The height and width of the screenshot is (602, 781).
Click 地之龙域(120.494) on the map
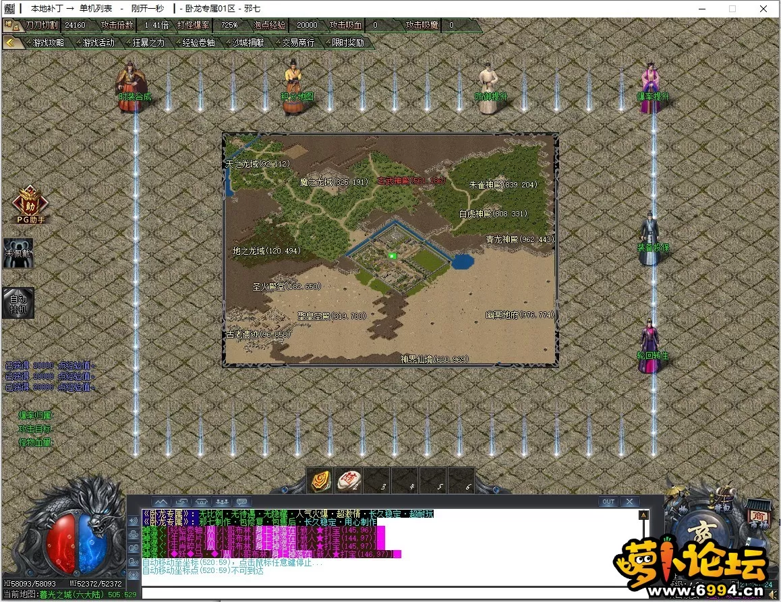267,251
